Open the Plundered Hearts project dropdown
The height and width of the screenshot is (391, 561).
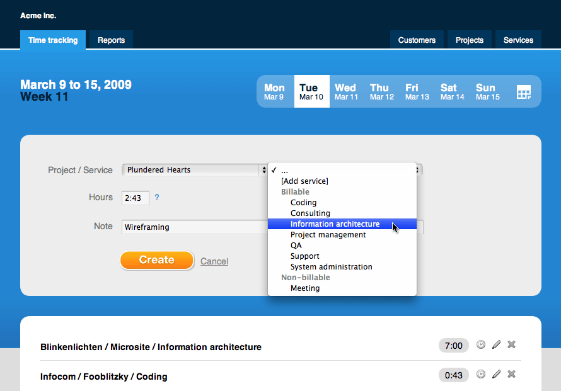tap(194, 170)
